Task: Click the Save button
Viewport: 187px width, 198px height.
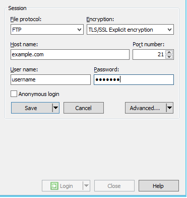Action: pos(32,108)
